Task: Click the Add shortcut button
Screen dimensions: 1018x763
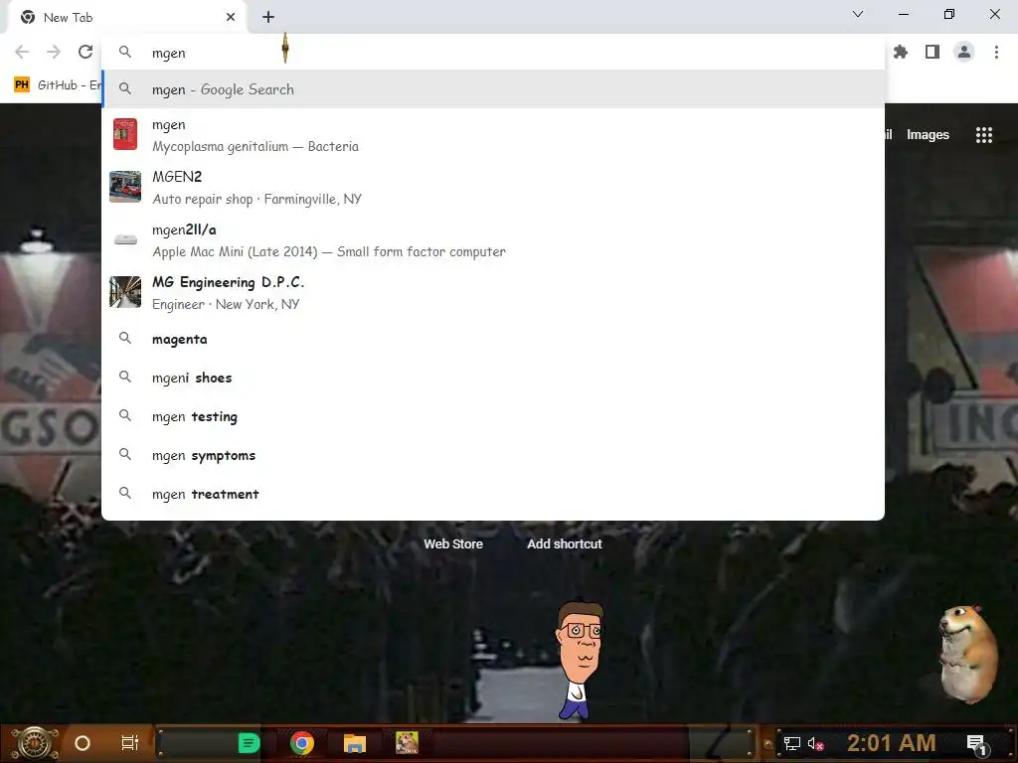Action: point(565,544)
